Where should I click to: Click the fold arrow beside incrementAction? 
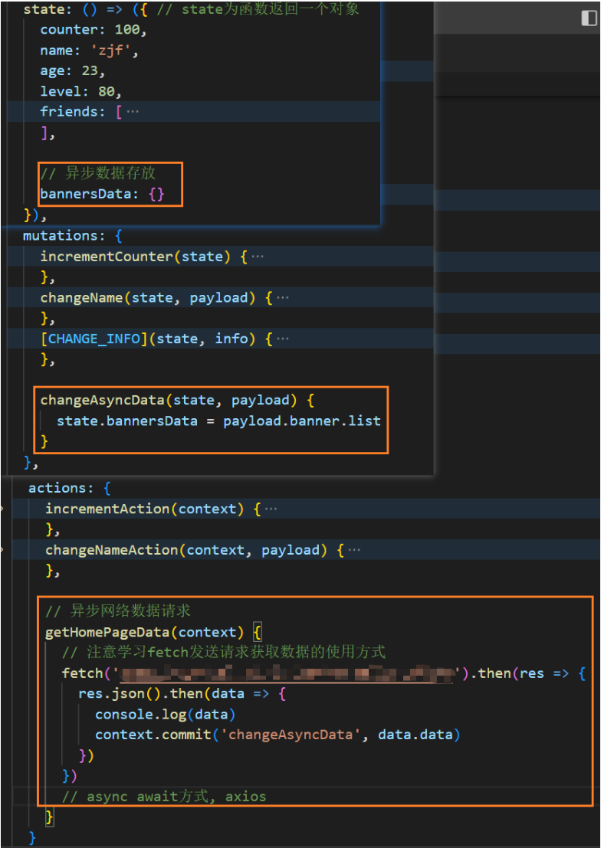coord(3,509)
